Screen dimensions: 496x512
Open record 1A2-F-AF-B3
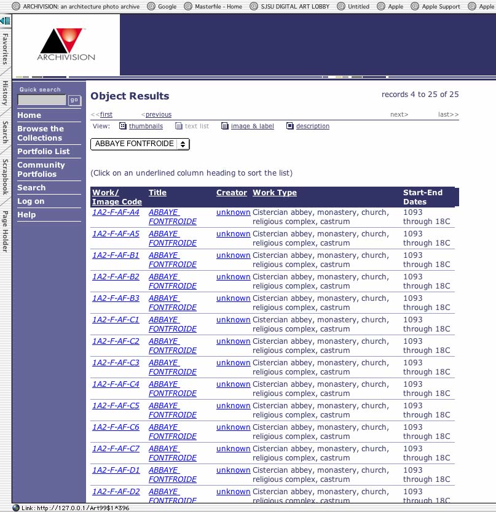(x=116, y=298)
